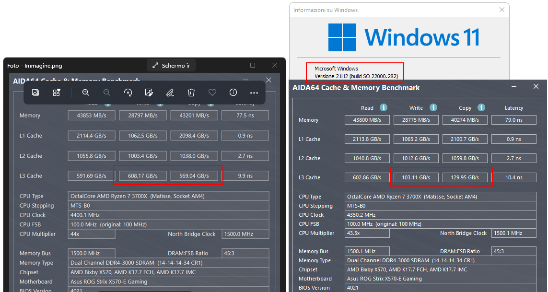Click the Schermo ir fullscreen button
This screenshot has width=548, height=292.
click(x=171, y=65)
